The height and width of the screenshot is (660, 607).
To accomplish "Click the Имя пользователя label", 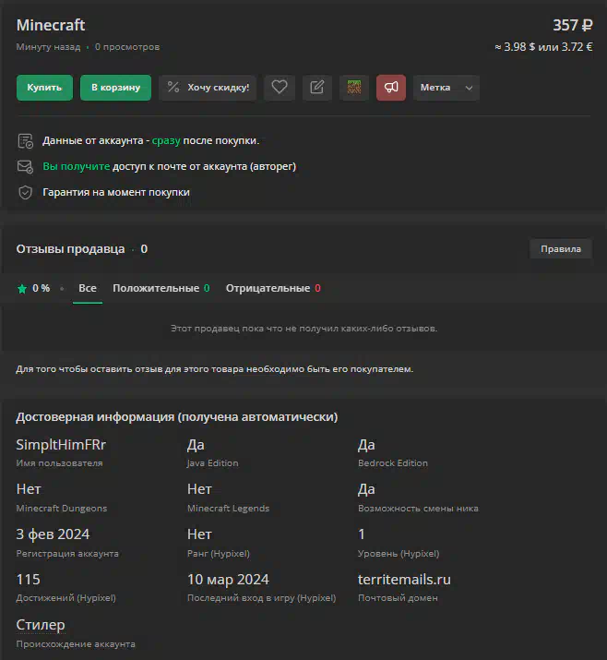I will click(x=59, y=463).
